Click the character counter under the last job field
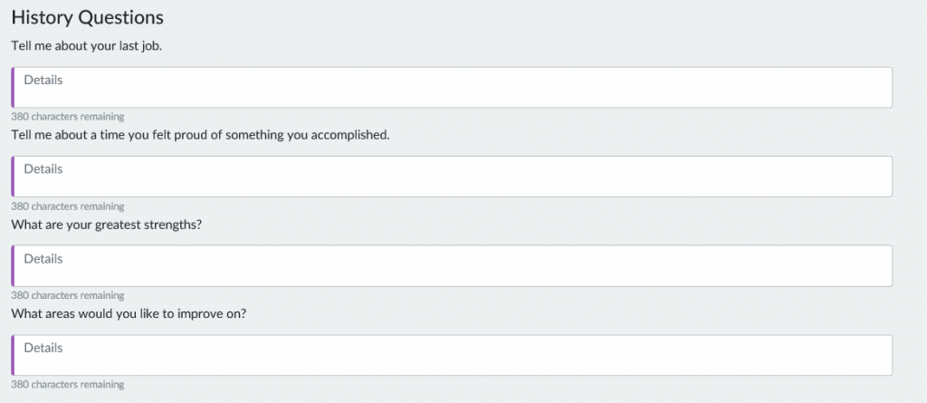The height and width of the screenshot is (403, 927). click(67, 117)
